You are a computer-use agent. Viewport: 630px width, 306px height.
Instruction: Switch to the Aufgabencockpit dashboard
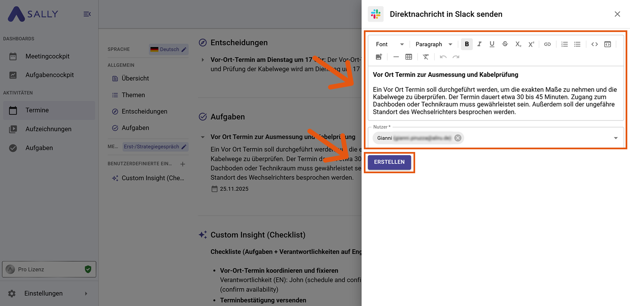tap(49, 75)
